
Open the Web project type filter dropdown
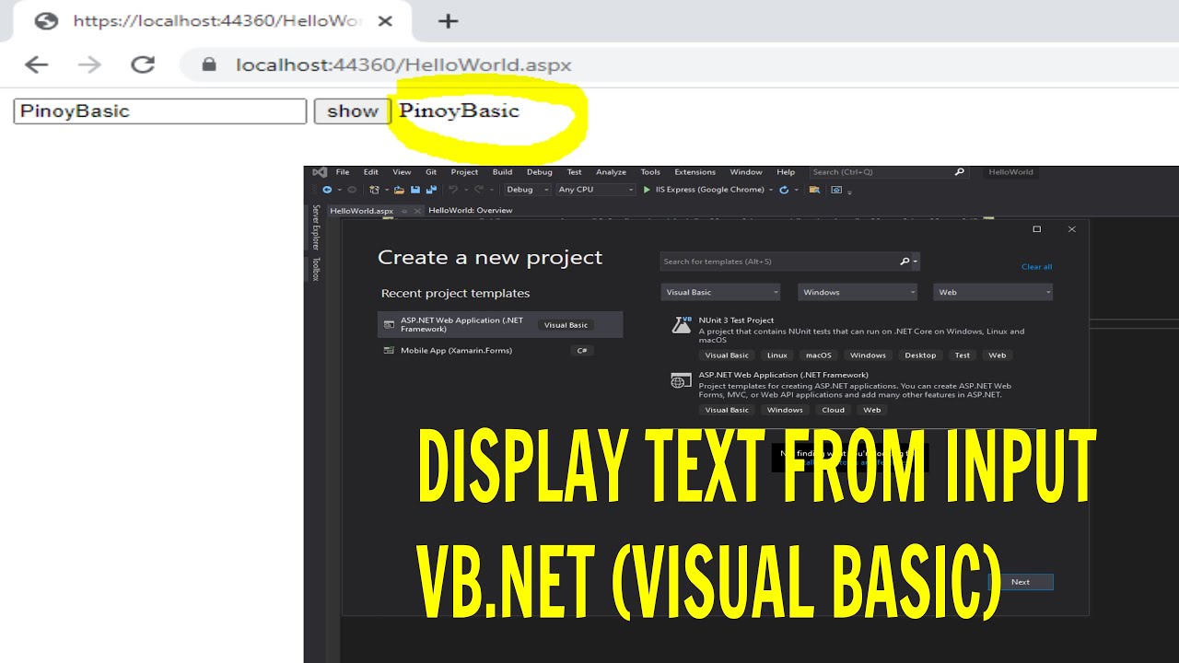pyautogui.click(x=993, y=292)
